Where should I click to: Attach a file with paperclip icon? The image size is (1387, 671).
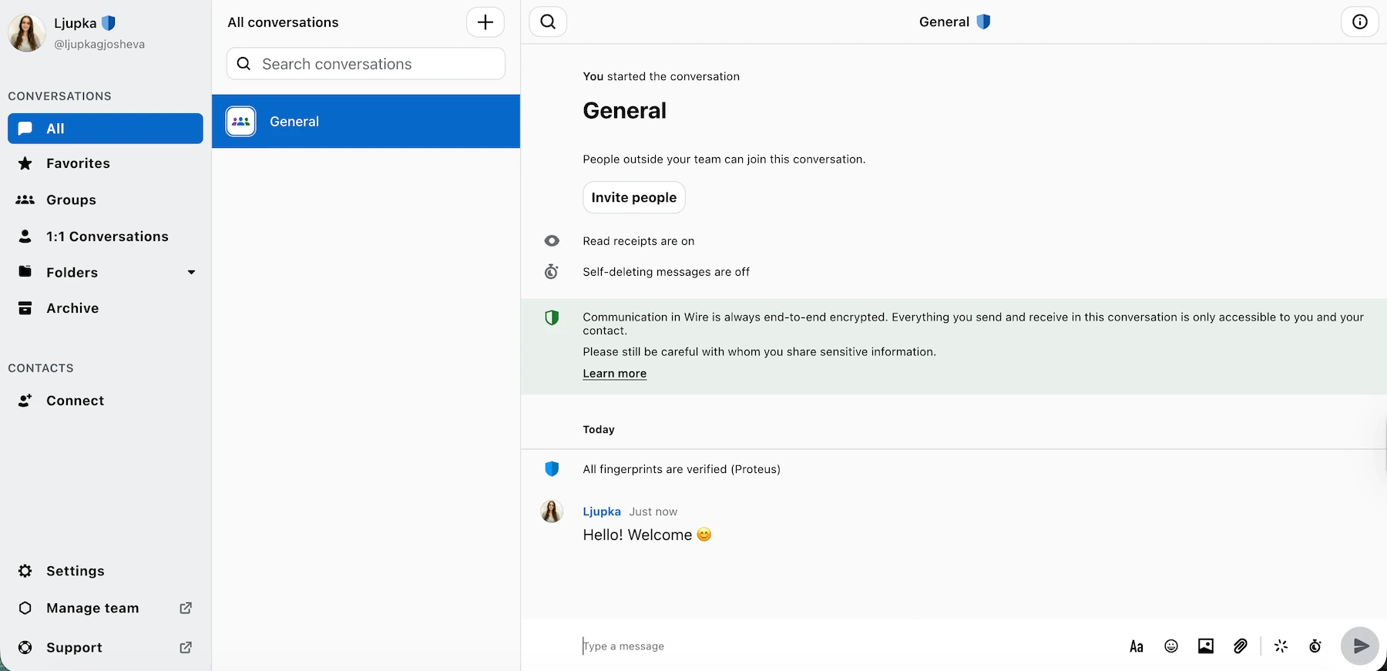tap(1241, 646)
